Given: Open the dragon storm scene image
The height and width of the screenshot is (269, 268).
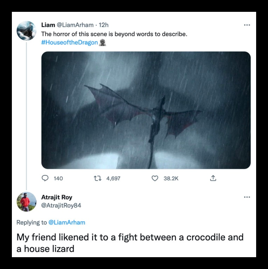Looking at the screenshot, I should tap(146, 110).
